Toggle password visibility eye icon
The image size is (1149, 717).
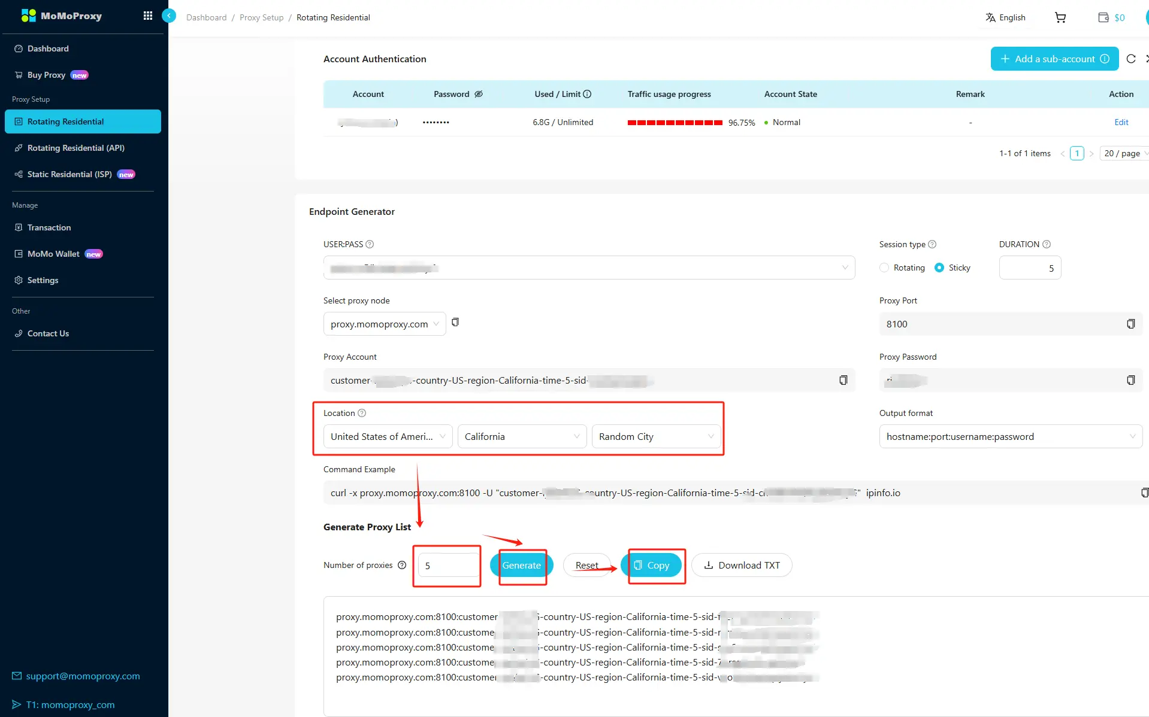[x=479, y=94]
